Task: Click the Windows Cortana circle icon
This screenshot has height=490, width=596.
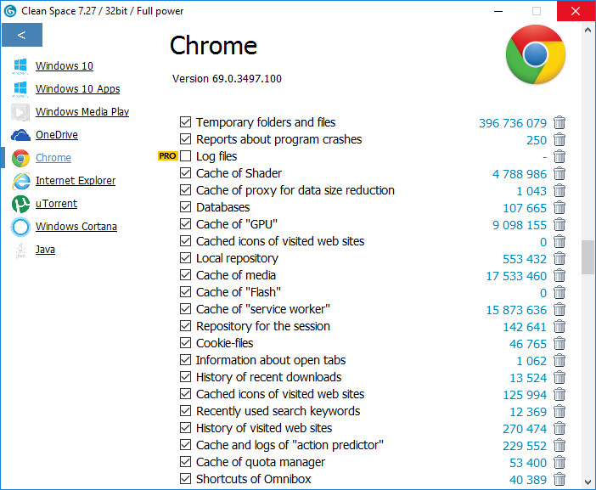Action: click(x=21, y=227)
